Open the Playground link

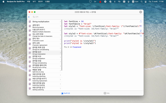tap(77, 47)
